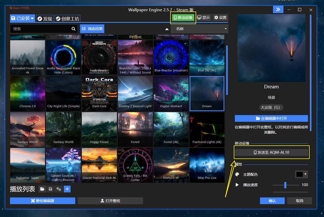This screenshot has width=324, height=217.
Task: Switch to the 发现 tab
Action: point(45,19)
